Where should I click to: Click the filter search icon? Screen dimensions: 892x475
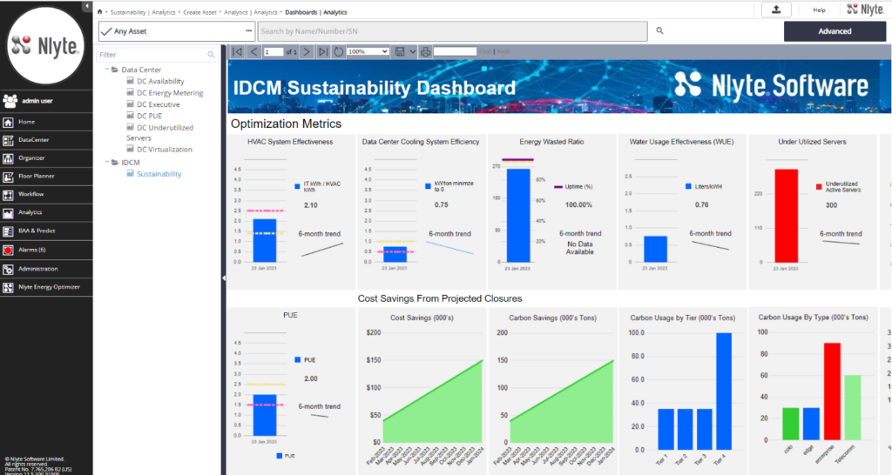pos(211,55)
